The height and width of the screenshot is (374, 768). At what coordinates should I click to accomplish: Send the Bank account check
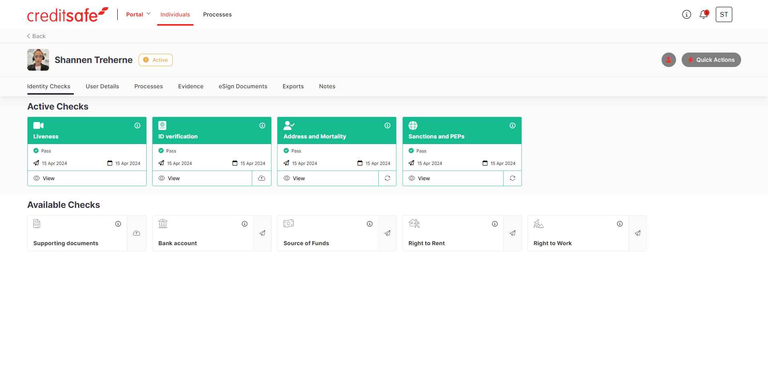[262, 233]
